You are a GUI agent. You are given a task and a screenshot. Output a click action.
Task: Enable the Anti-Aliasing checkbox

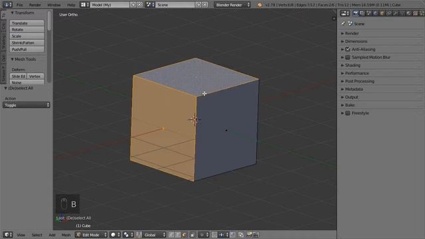(348, 49)
